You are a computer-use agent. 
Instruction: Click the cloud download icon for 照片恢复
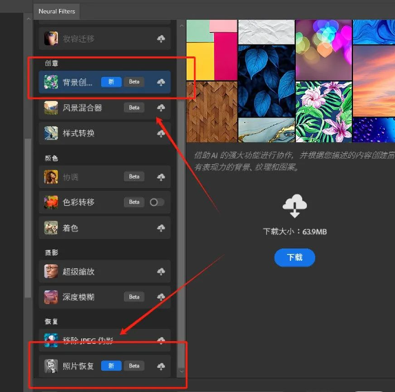[161, 366]
